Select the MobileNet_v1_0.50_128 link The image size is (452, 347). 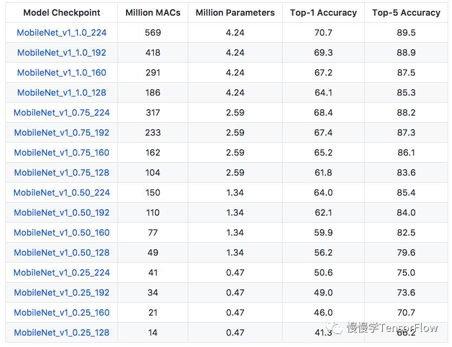coord(62,252)
